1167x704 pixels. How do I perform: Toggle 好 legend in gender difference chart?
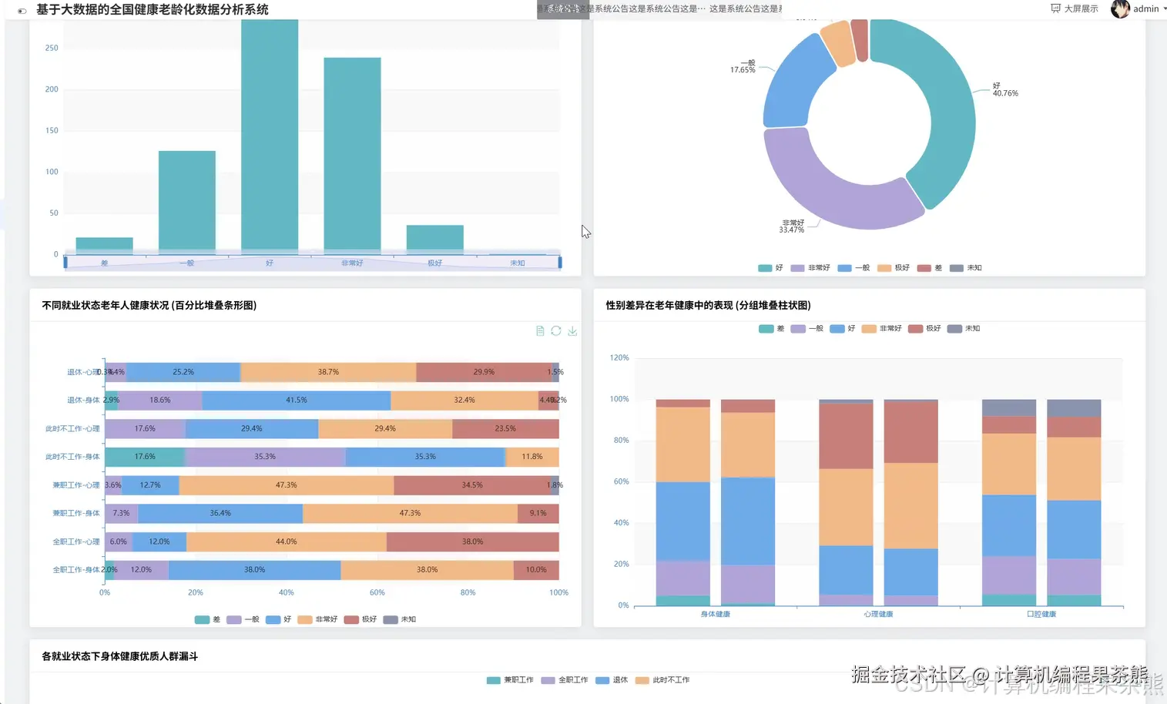[x=843, y=329]
